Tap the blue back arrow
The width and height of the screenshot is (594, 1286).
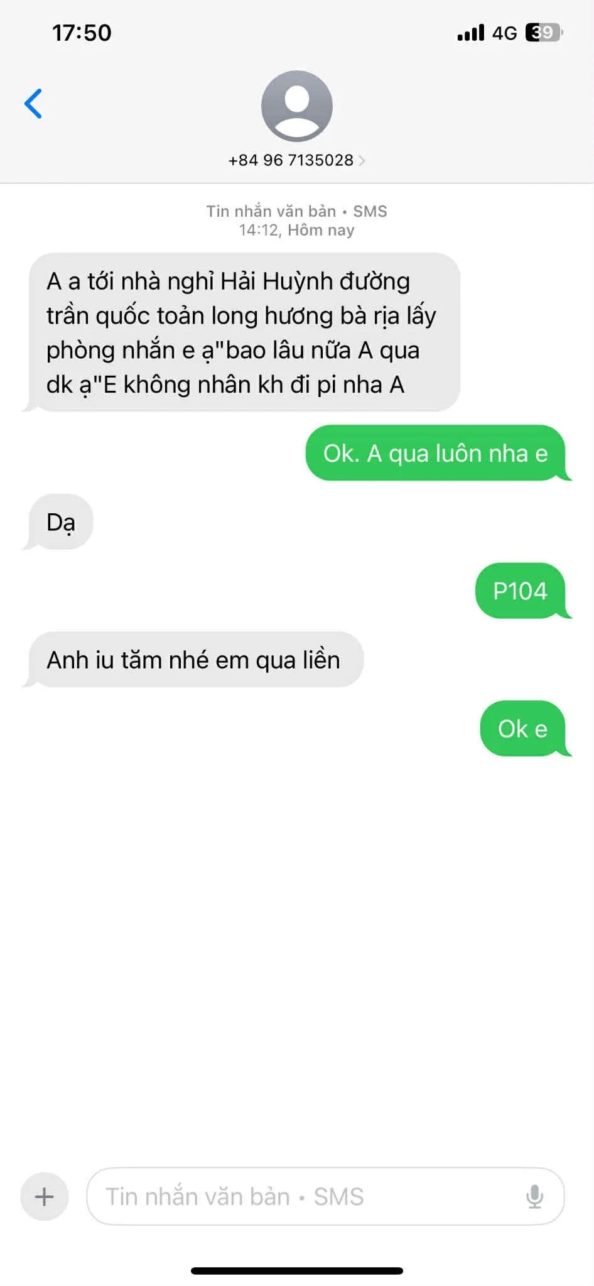33,104
